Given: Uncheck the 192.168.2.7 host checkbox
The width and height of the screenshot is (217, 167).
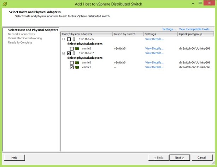Looking at the screenshot, I should click(x=69, y=53).
